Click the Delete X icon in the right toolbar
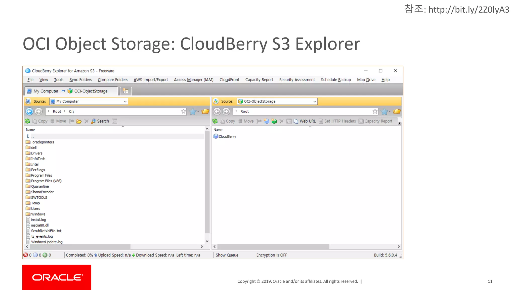This screenshot has height=290, width=515. tap(281, 121)
